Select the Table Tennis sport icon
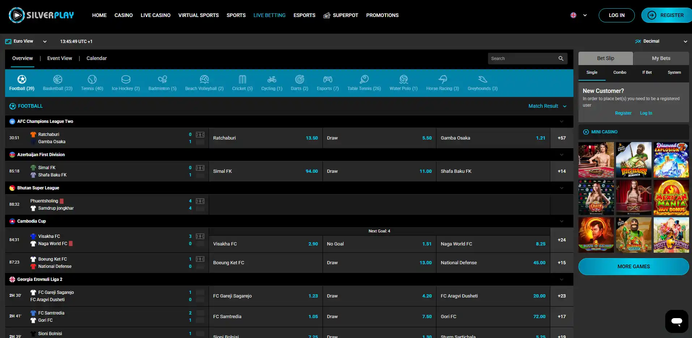 [364, 79]
